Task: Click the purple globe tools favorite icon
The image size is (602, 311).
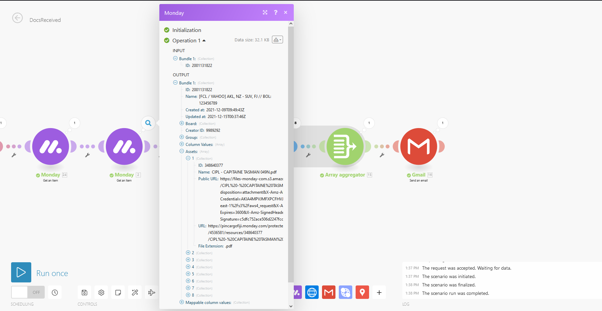Action: coord(346,293)
